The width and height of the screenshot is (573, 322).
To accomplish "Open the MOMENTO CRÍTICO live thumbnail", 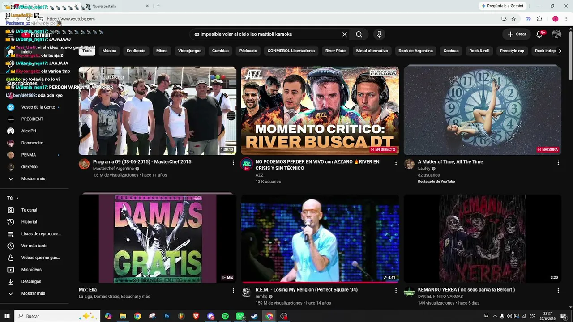I will 320,111.
